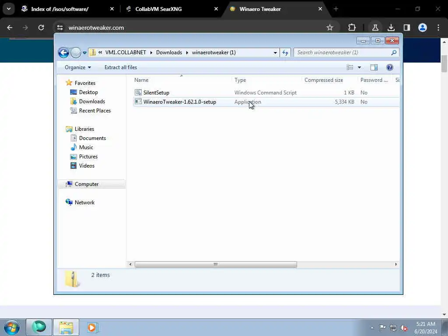Viewport: 448px width, 336px height.
Task: Click the Change your view icon
Action: point(350,67)
